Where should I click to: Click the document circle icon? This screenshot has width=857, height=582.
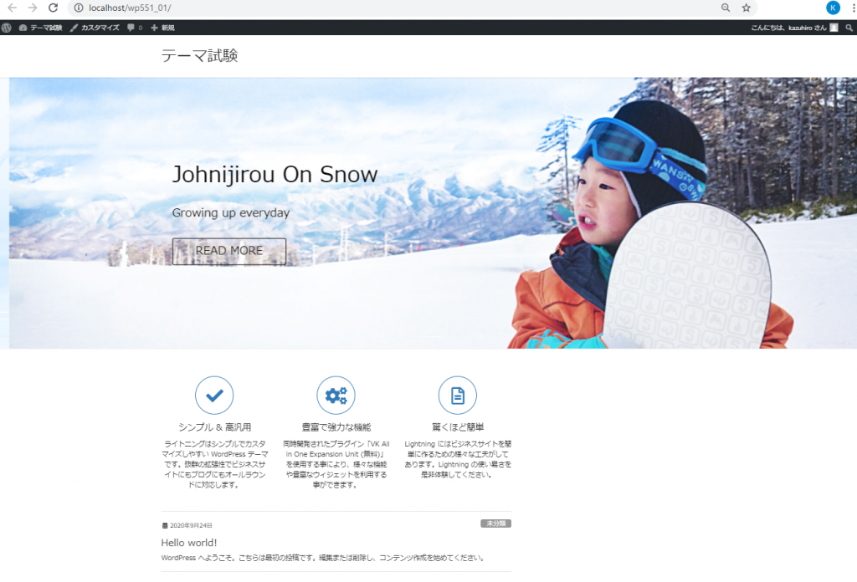coord(458,395)
